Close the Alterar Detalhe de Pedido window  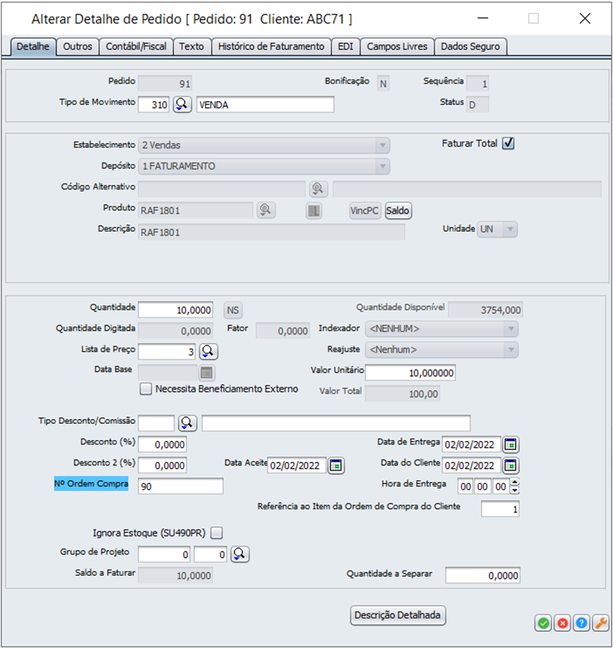click(585, 18)
